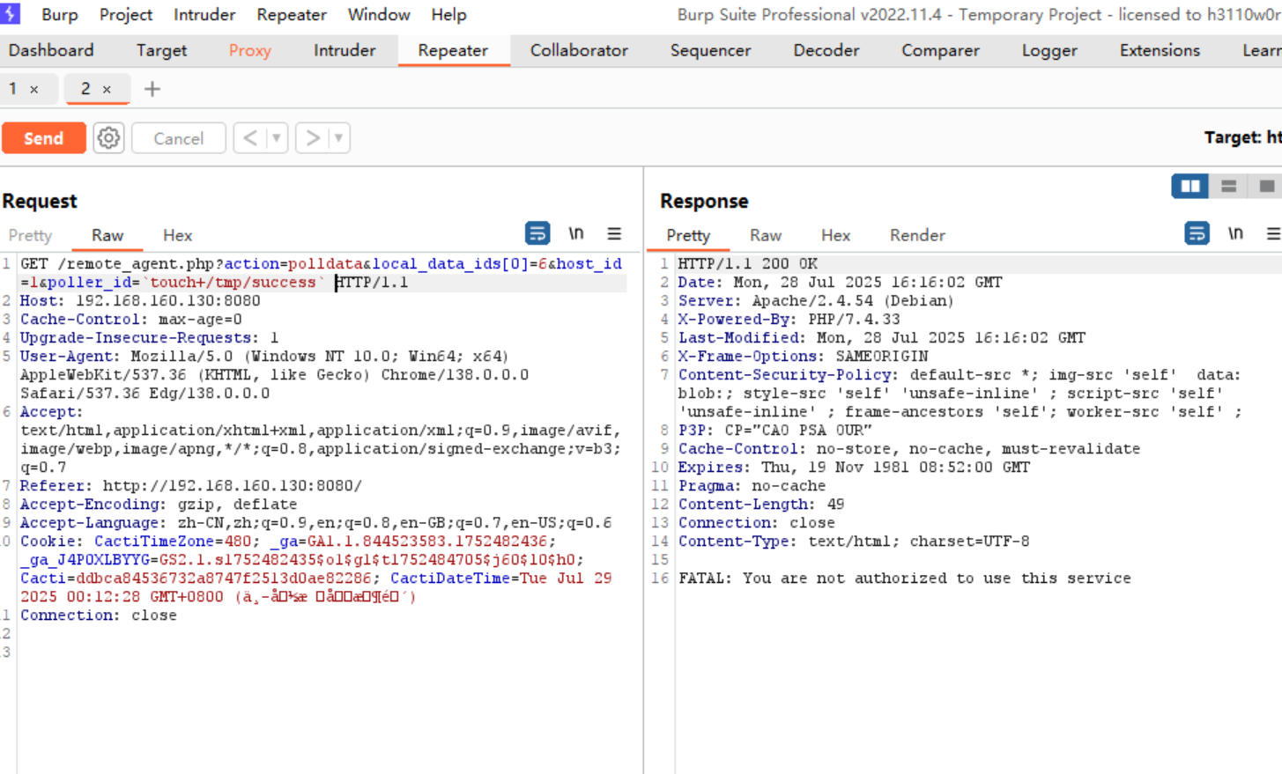Image resolution: width=1282 pixels, height=774 pixels.
Task: Open Request panel hamburger menu
Action: 614,233
